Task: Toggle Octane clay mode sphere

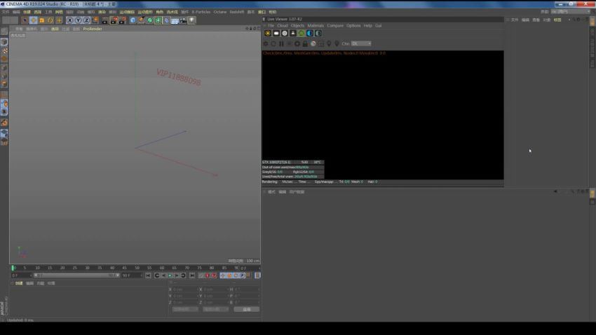Action: [313, 43]
